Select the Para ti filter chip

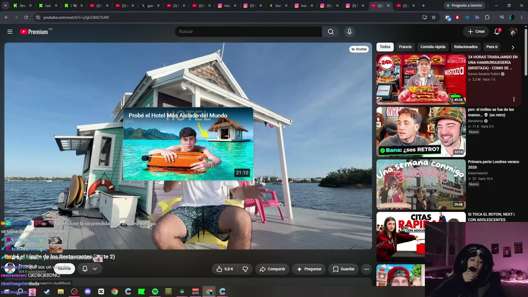(492, 47)
